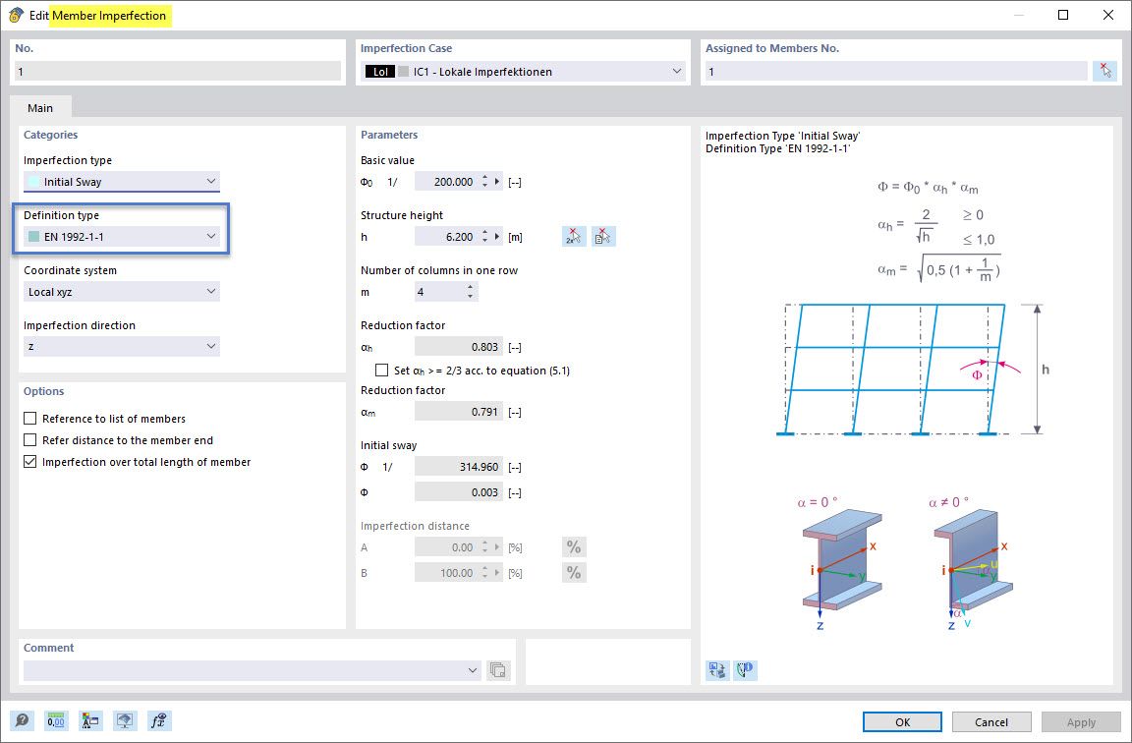Click the select structure height graphically icon (2x)

573,236
